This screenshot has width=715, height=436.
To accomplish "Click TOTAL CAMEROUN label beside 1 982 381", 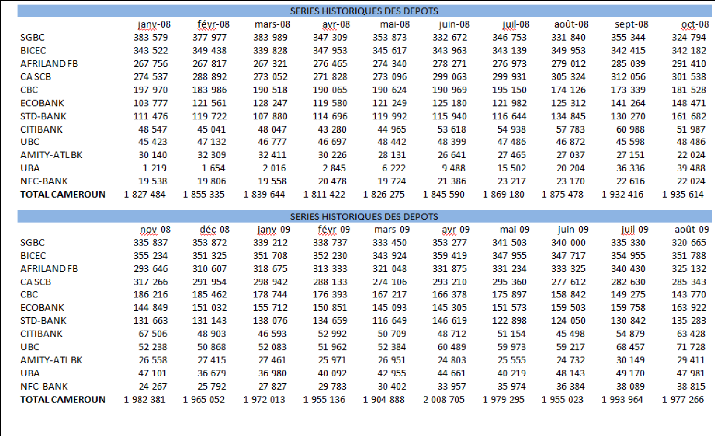I will tap(63, 400).
